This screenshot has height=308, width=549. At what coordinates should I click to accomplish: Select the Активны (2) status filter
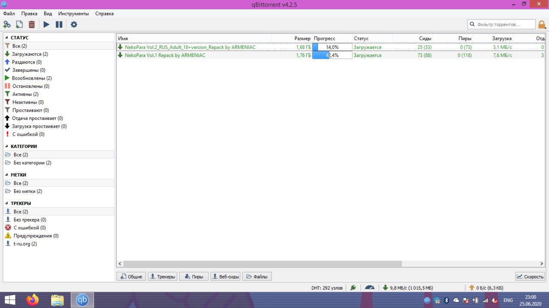tap(59, 94)
